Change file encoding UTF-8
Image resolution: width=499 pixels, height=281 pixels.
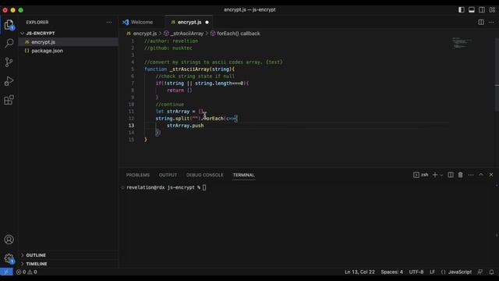pyautogui.click(x=416, y=272)
